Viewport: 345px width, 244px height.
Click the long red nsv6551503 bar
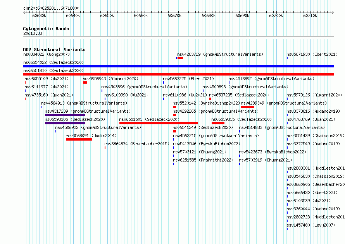[159, 123]
